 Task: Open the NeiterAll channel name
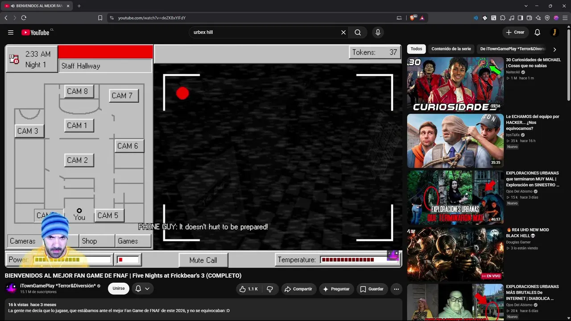click(513, 72)
